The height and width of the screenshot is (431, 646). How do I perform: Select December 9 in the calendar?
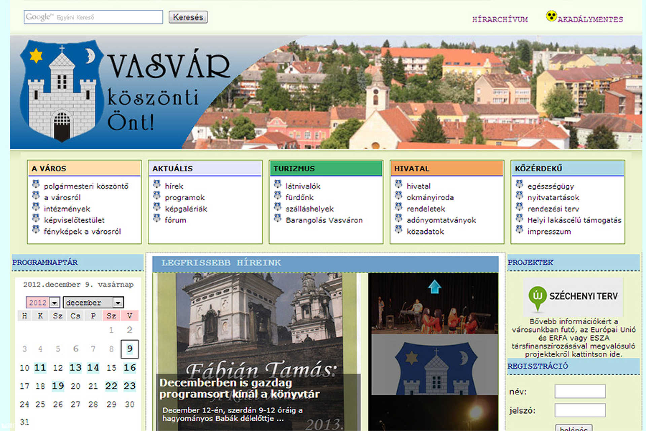130,349
